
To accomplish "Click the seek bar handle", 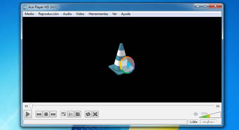I will [31, 106].
